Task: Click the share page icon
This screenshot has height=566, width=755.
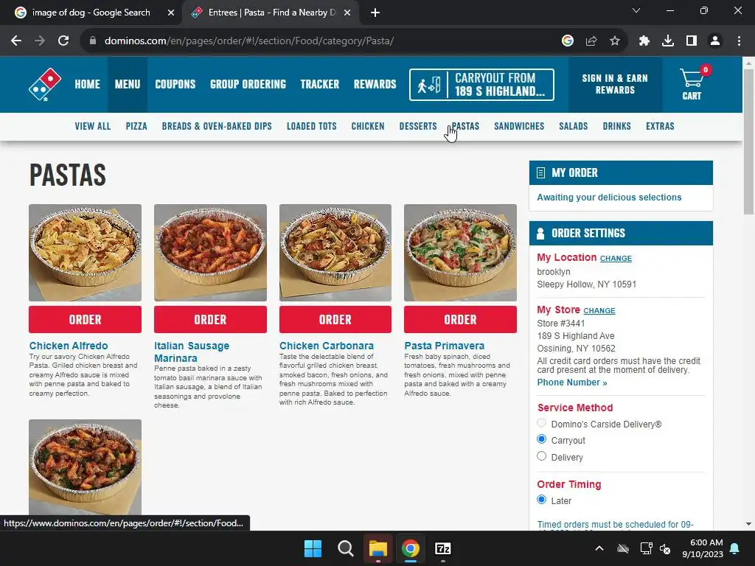Action: [591, 41]
